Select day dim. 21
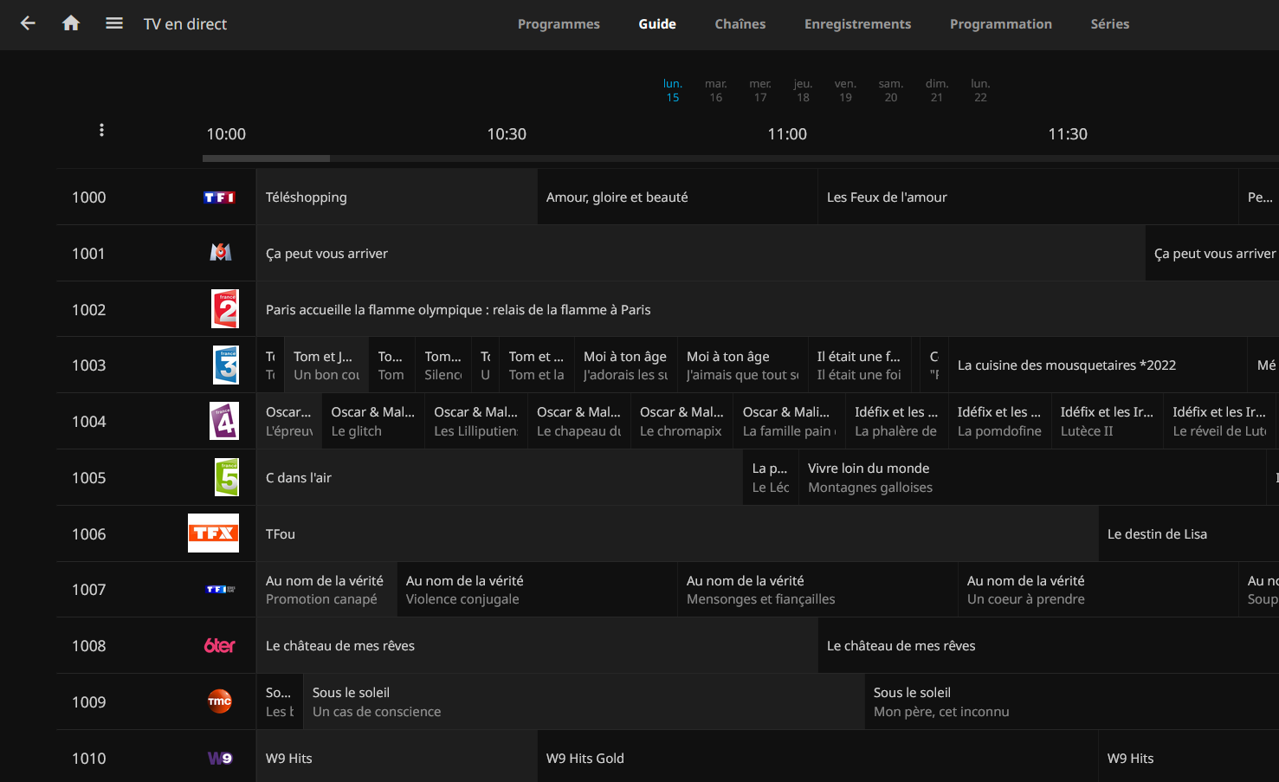1279x782 pixels. coord(937,90)
